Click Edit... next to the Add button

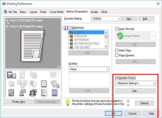146,19
